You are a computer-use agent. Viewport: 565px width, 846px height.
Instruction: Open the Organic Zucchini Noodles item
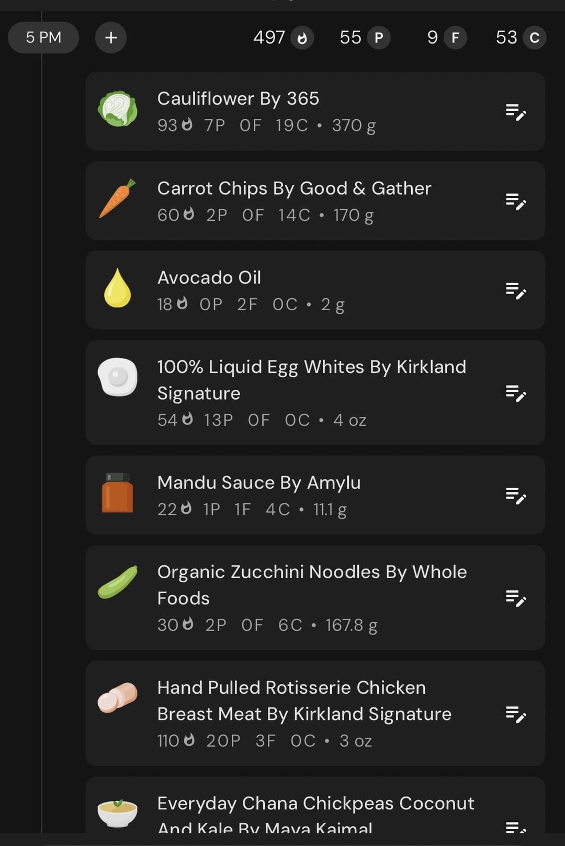click(315, 598)
